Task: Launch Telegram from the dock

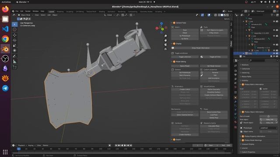Action: [5, 88]
